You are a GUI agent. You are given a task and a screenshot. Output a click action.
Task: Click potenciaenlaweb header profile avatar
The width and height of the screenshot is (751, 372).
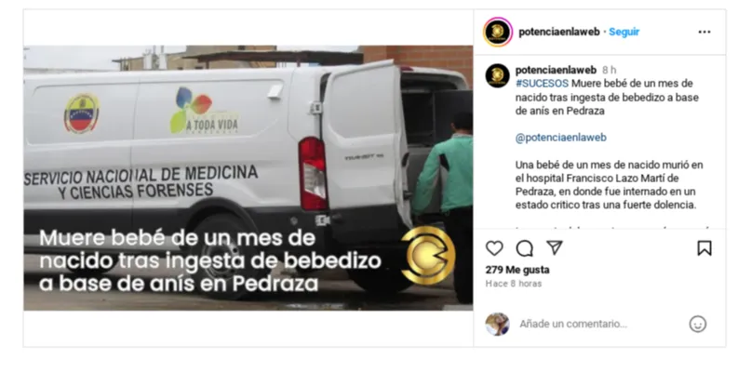[x=498, y=32]
